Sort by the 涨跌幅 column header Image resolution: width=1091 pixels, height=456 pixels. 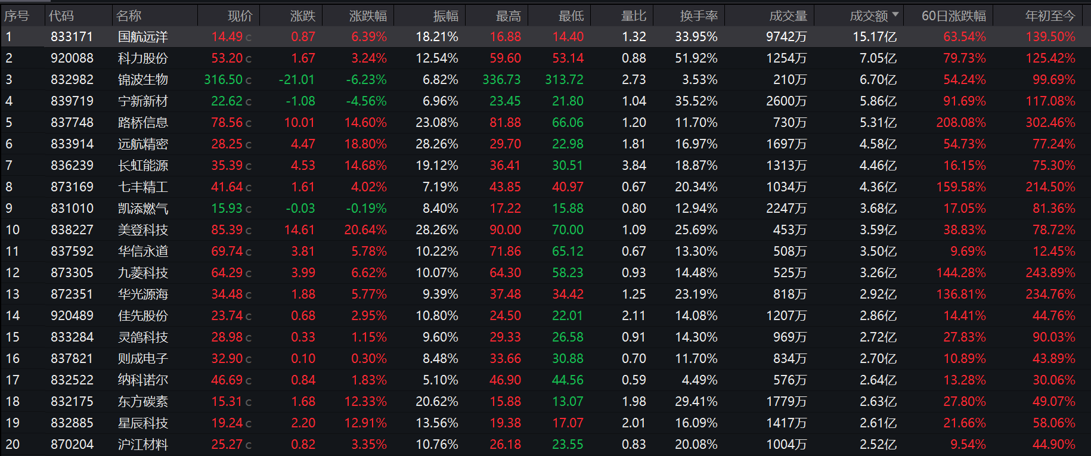[368, 16]
